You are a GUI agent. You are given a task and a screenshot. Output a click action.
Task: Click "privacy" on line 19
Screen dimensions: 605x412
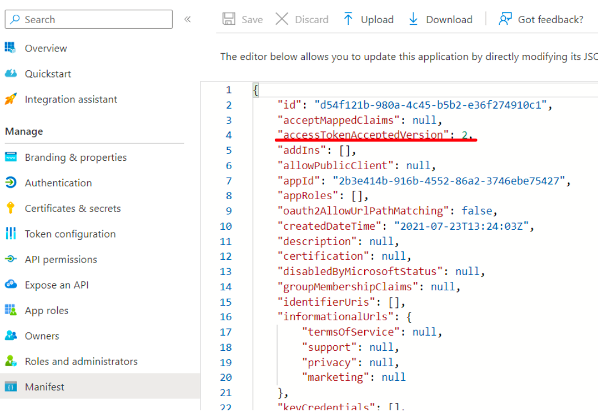tap(329, 362)
